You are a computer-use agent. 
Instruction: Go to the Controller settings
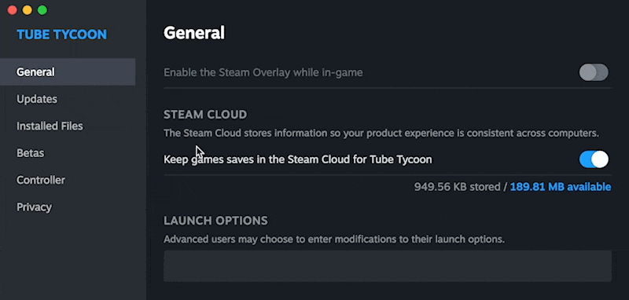(41, 181)
